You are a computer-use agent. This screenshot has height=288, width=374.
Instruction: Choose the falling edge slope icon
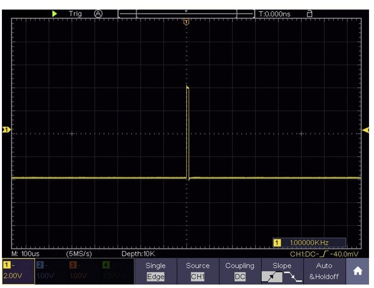pyautogui.click(x=293, y=277)
